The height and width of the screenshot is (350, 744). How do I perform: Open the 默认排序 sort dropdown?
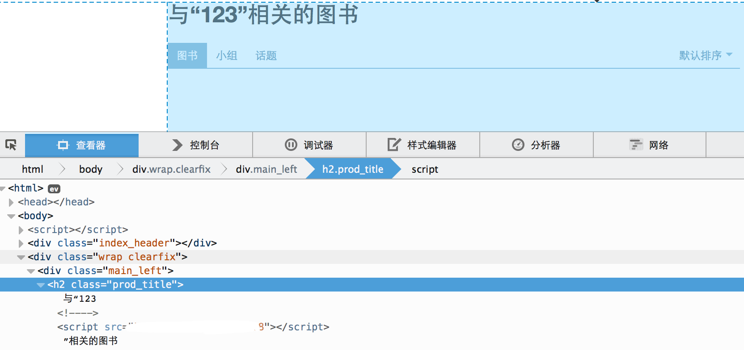[706, 55]
